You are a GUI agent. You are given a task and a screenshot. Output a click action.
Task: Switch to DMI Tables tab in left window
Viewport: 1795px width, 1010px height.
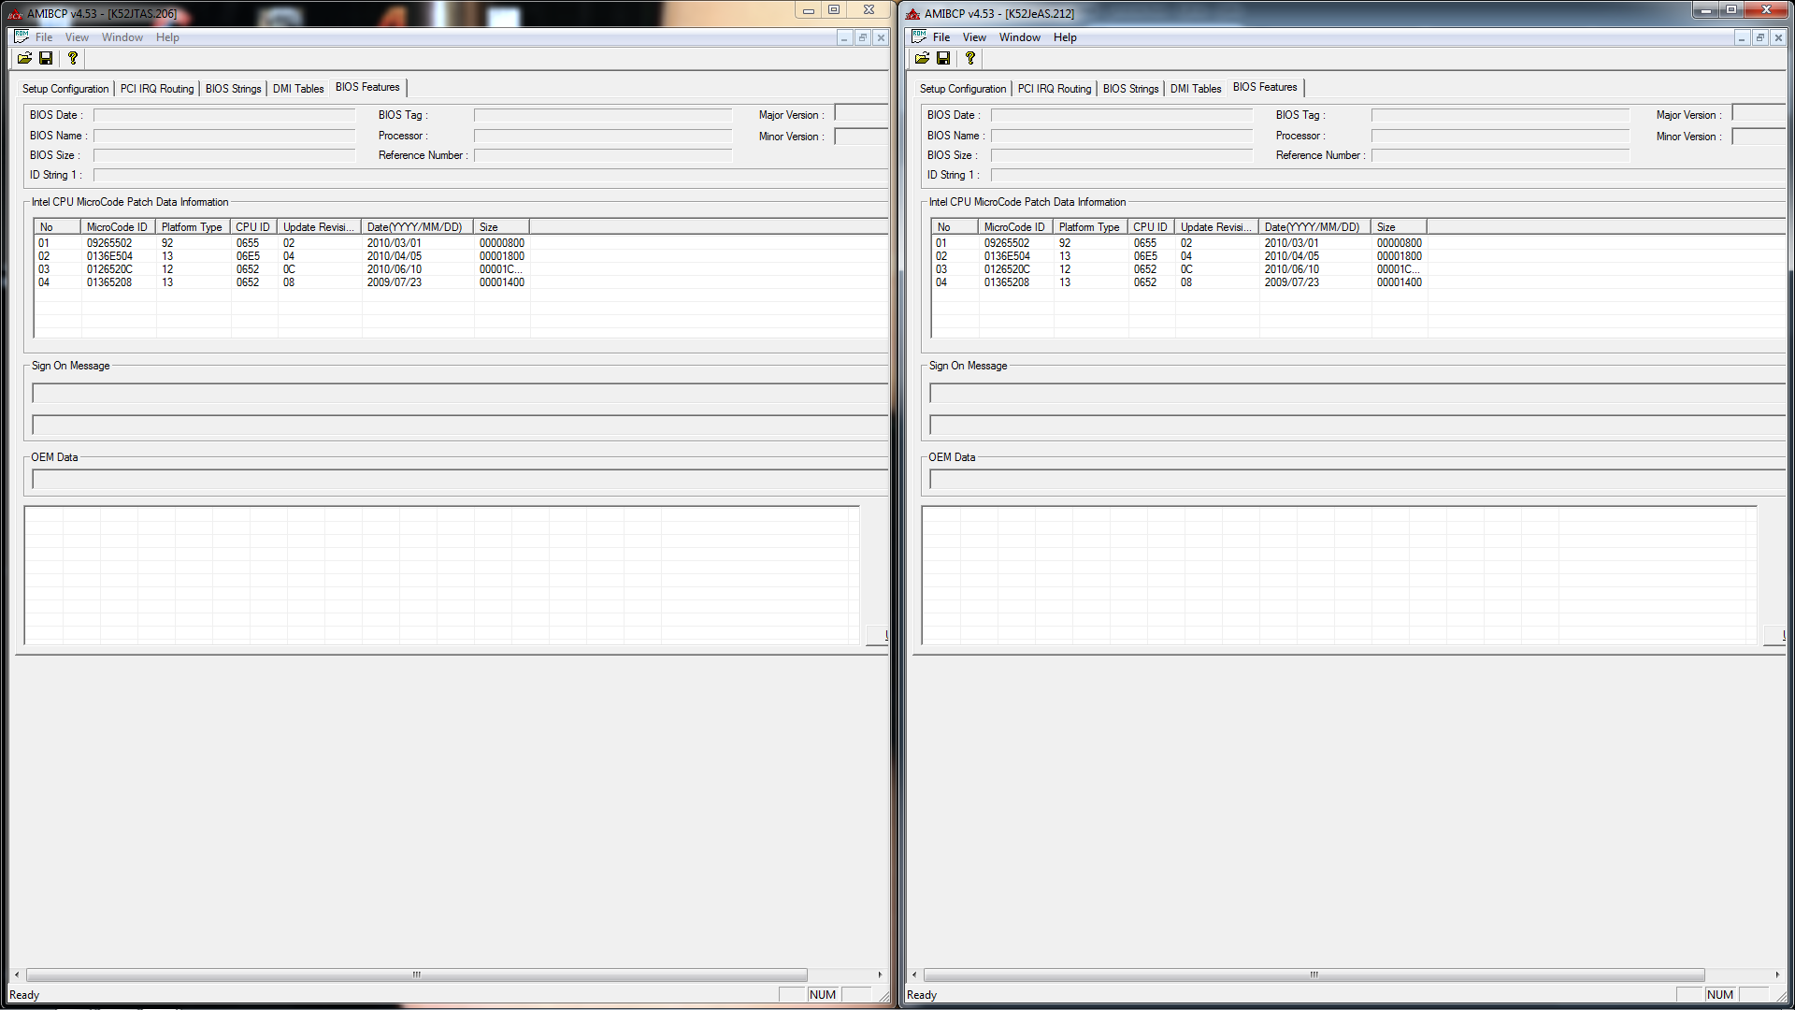(x=298, y=89)
